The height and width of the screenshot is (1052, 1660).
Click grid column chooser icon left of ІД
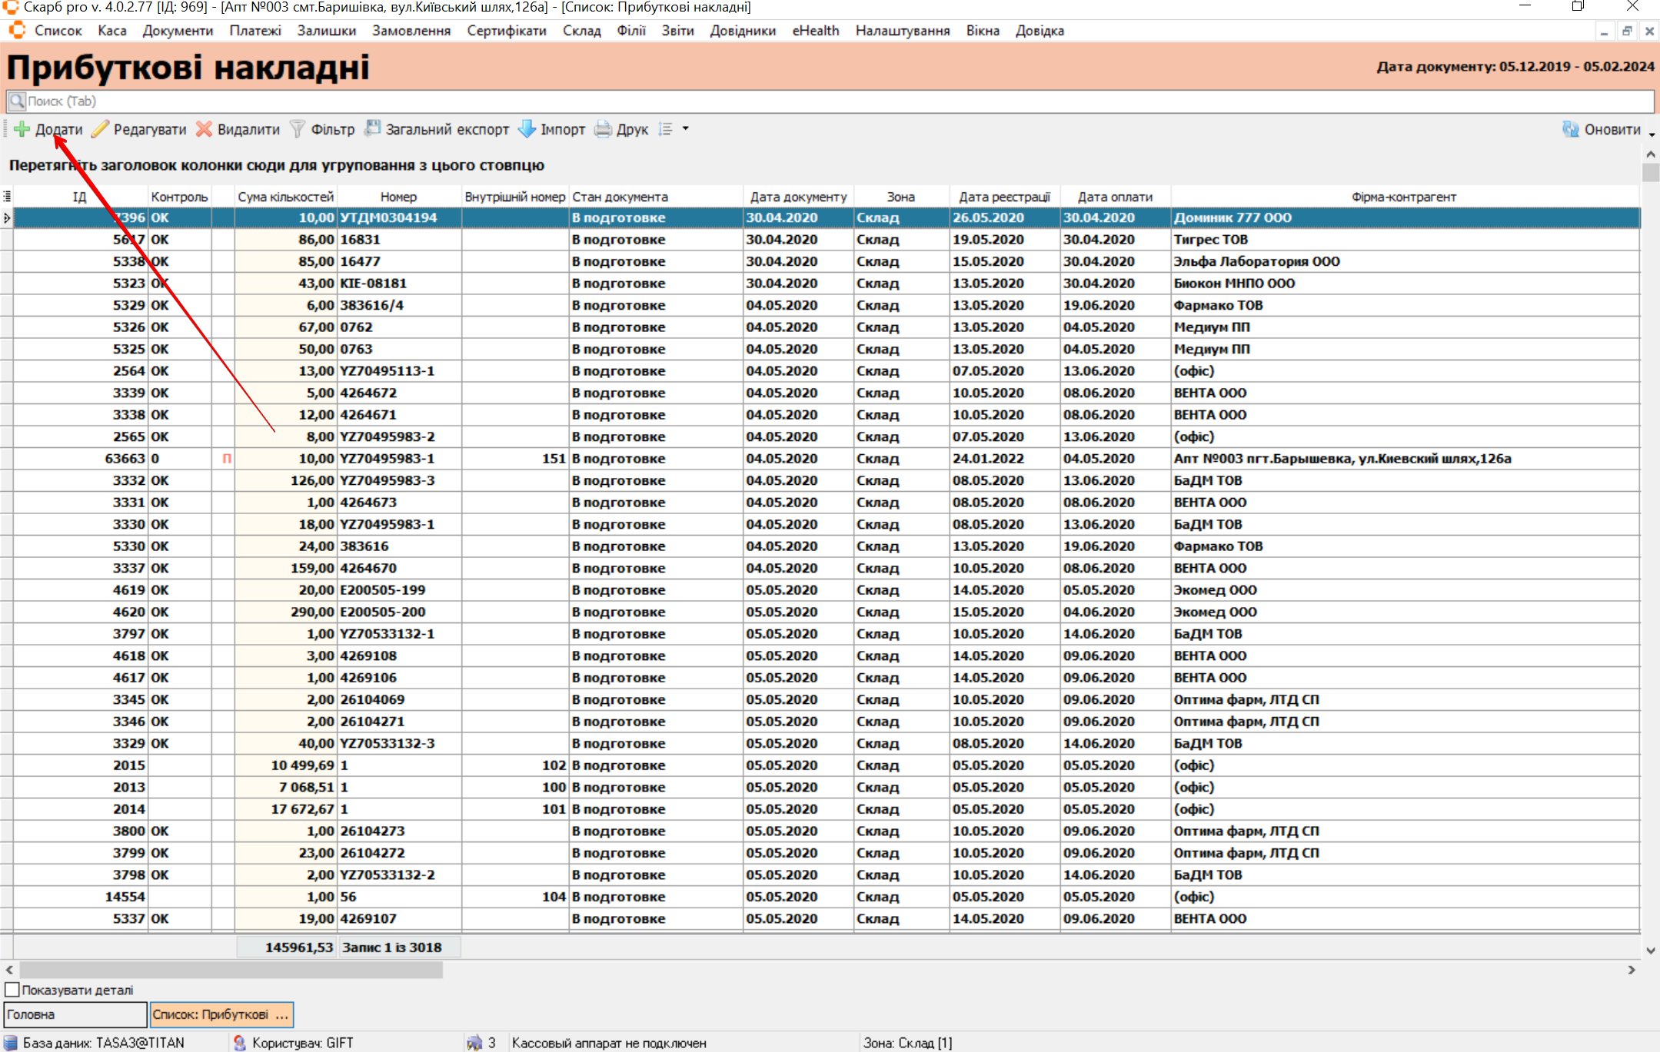click(x=7, y=197)
